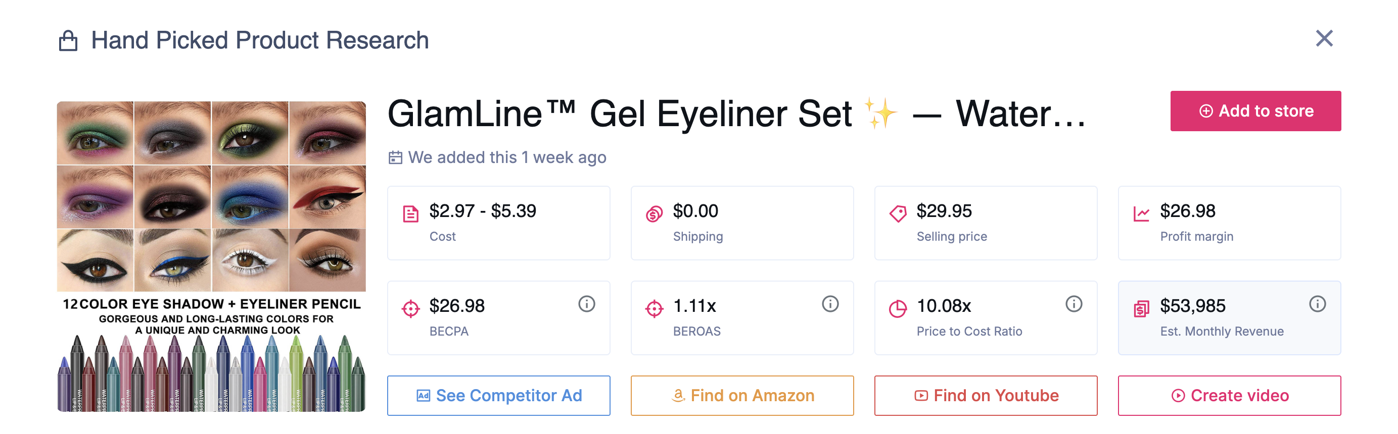The image size is (1398, 434).
Task: Open See Competitor Ad
Action: 498,396
